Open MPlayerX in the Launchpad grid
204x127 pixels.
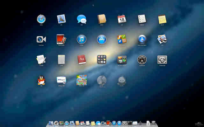coord(61,80)
